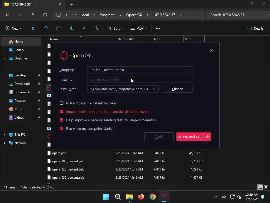Uncheck Help improve Opera usage information

point(61,120)
